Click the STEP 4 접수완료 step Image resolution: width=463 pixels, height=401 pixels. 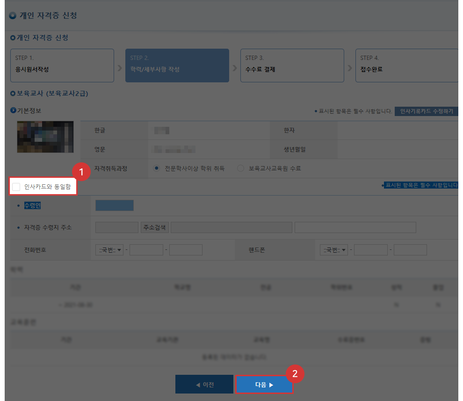[406, 66]
